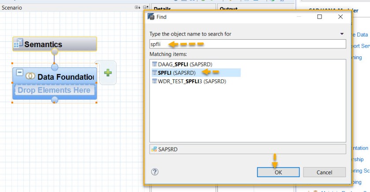370x192 pixels.
Task: Maximize the Find dialog window
Action: pos(320,17)
